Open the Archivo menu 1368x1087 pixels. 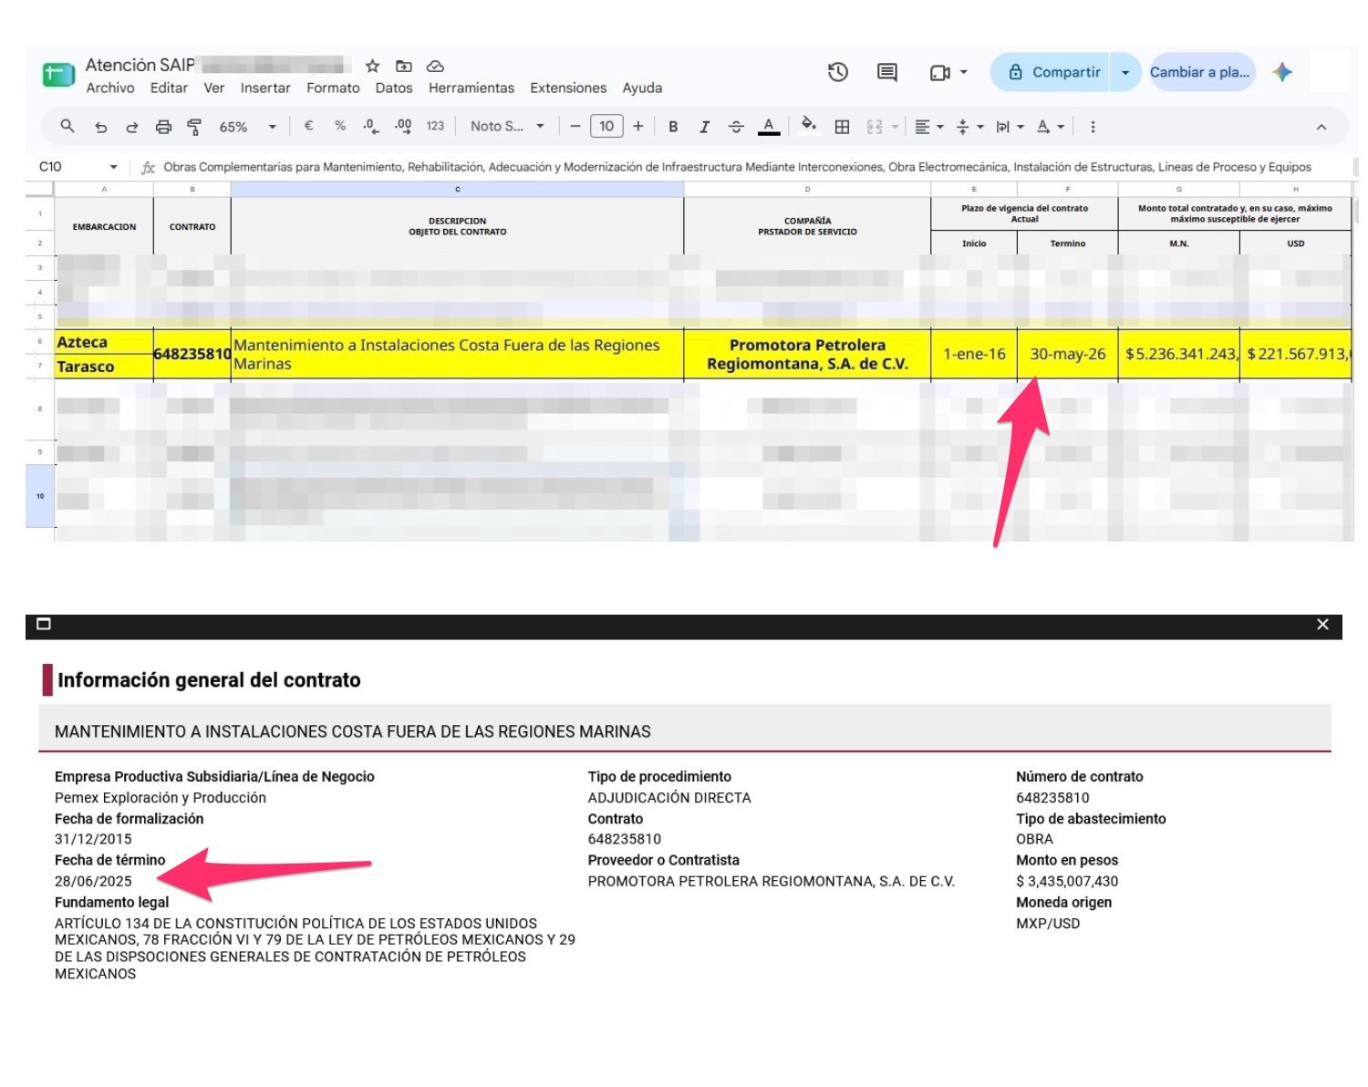[110, 88]
